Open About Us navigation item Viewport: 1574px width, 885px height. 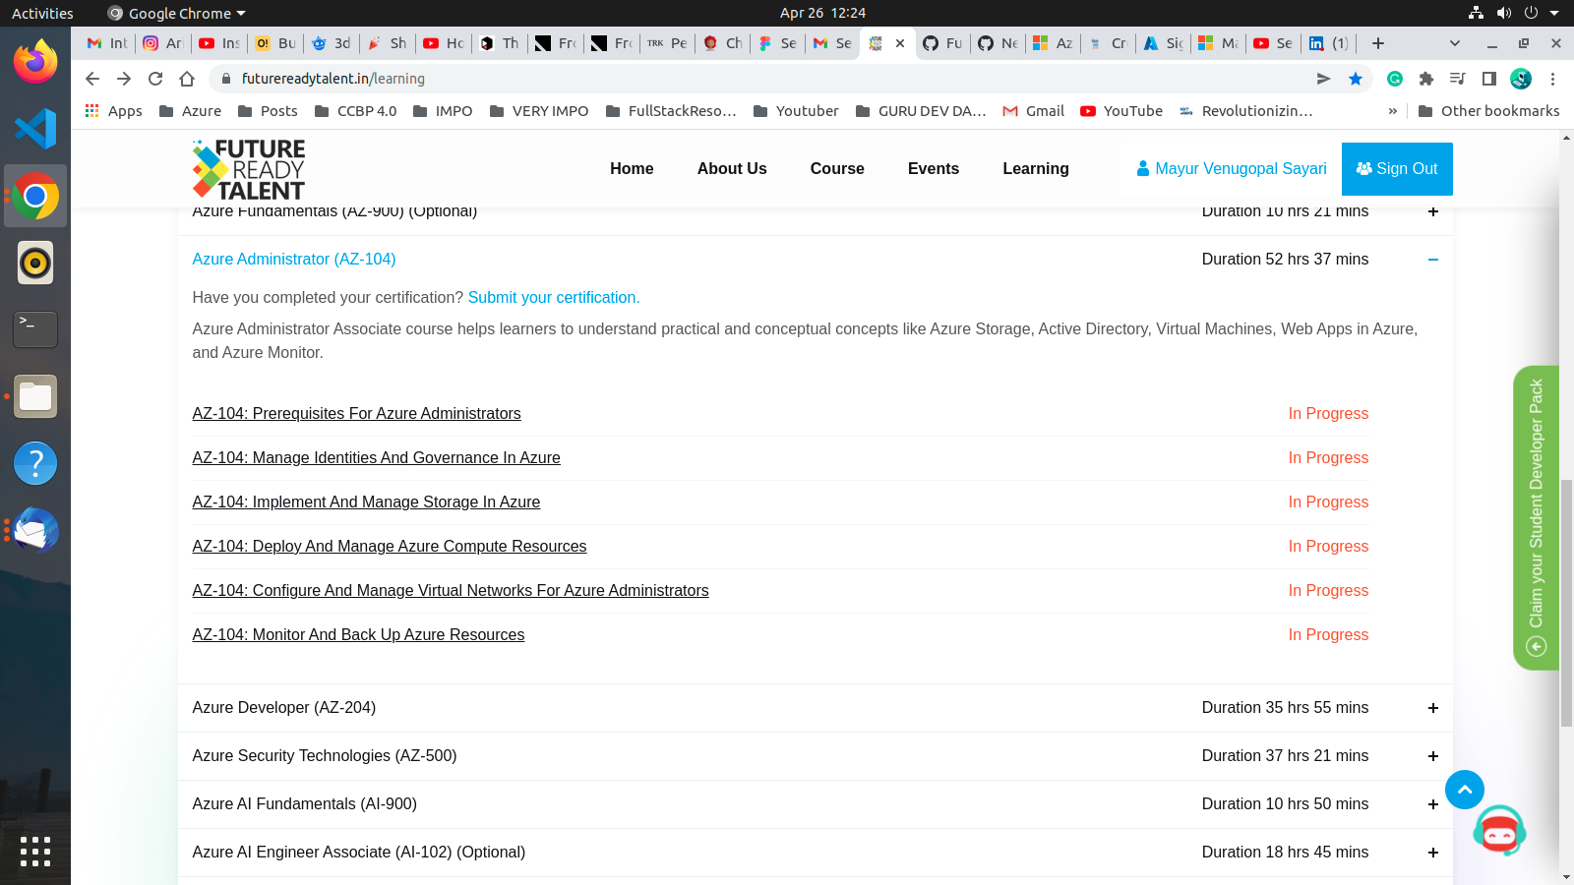[732, 168]
